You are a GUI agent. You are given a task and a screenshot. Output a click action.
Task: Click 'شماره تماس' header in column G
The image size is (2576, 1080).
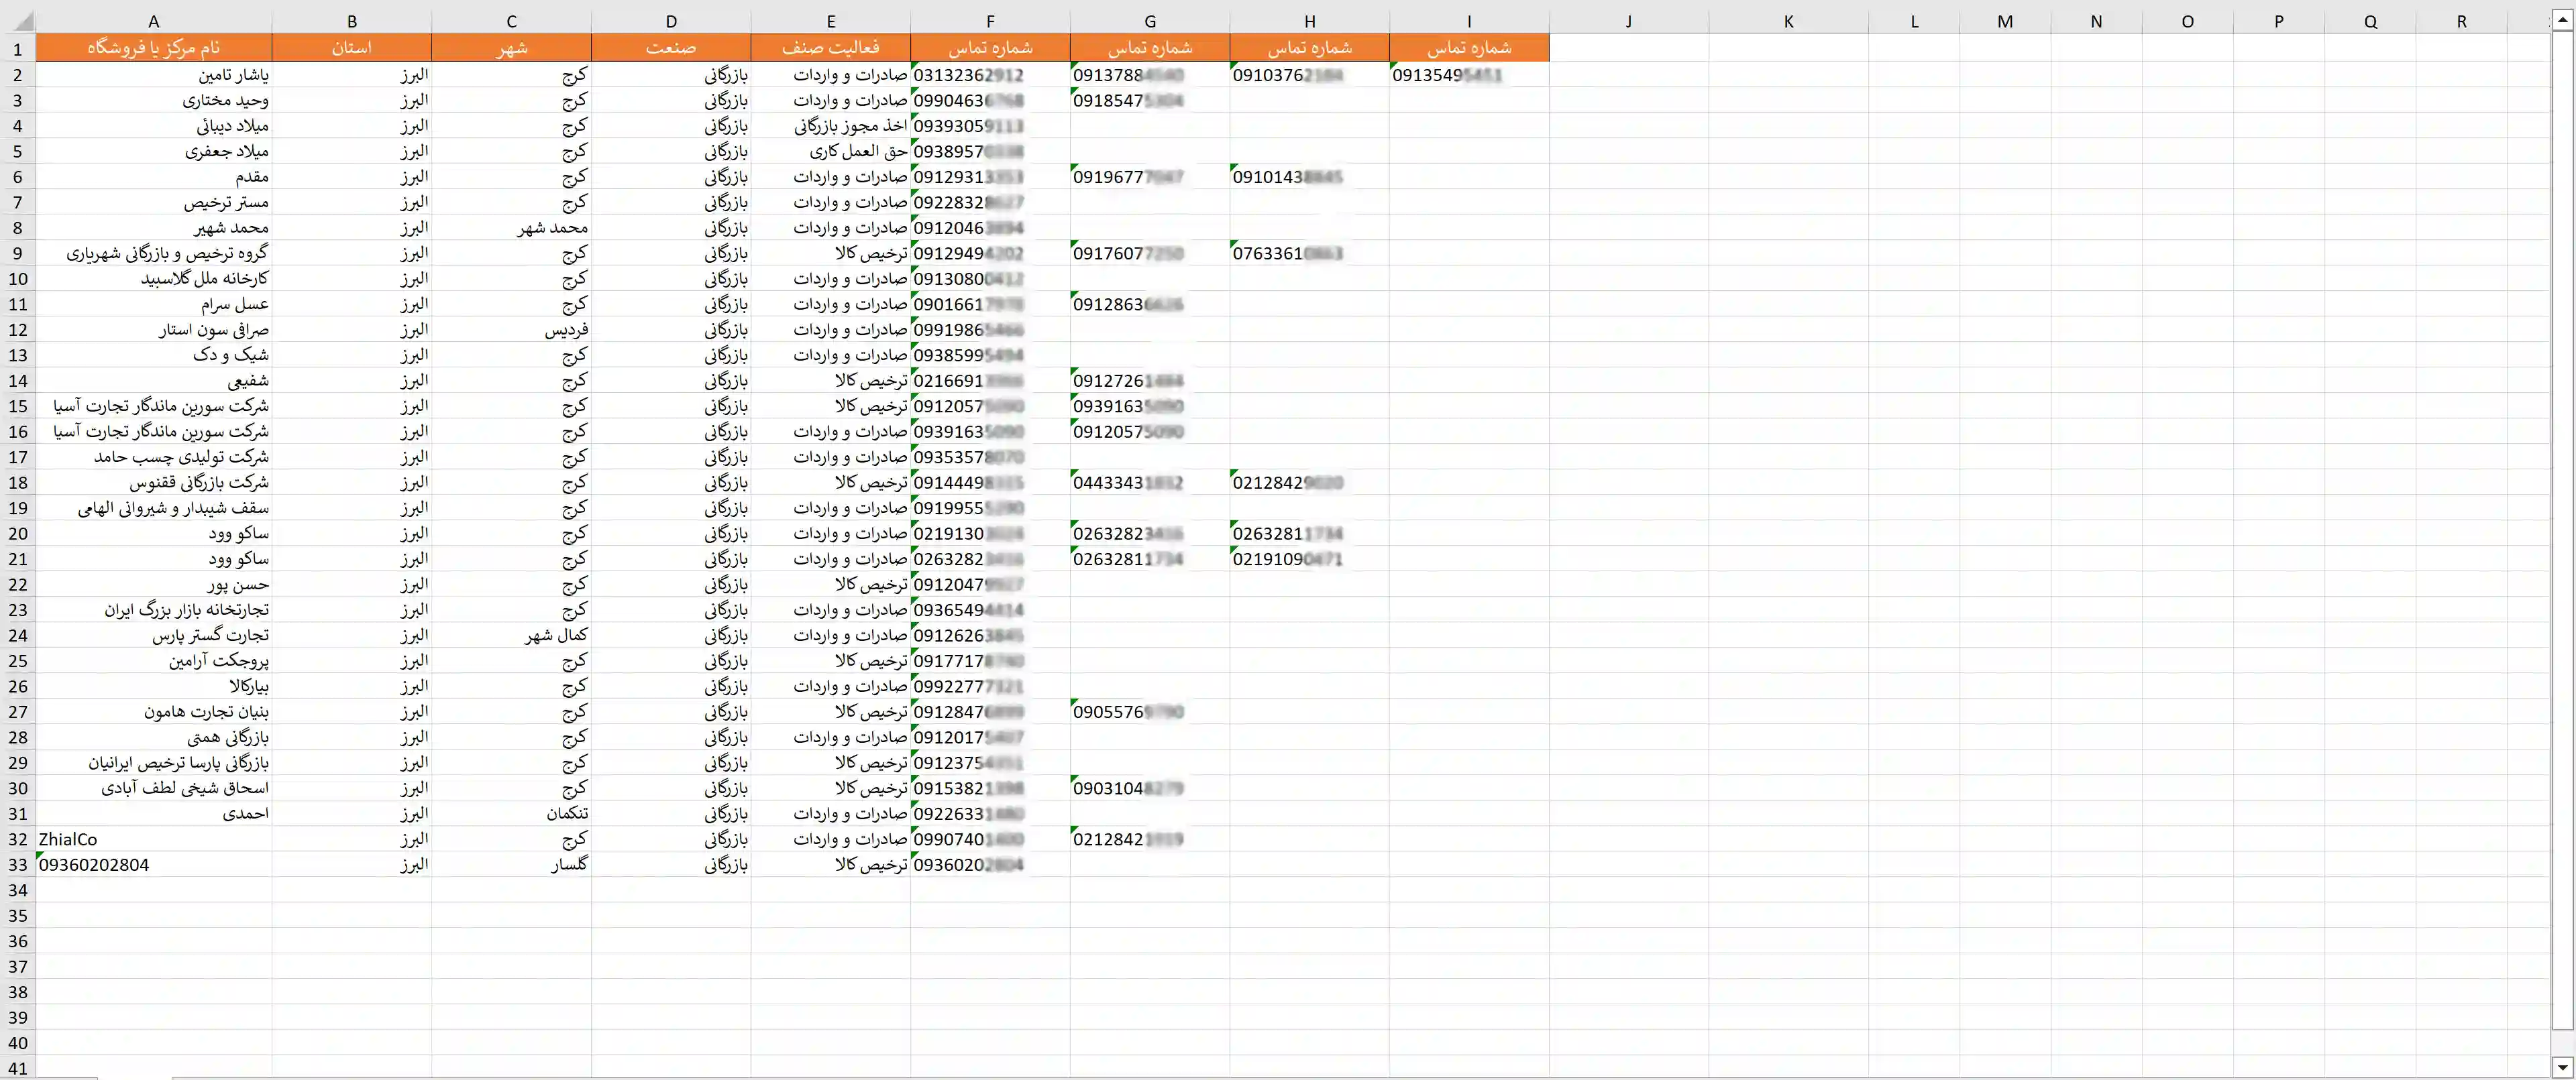tap(1150, 48)
